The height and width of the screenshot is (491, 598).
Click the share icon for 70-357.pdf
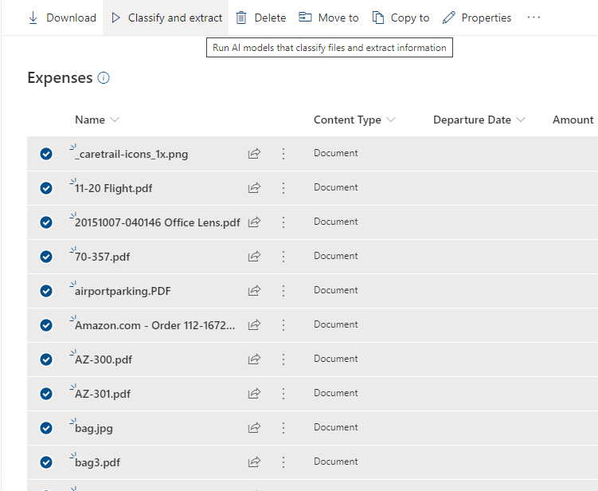coord(254,257)
